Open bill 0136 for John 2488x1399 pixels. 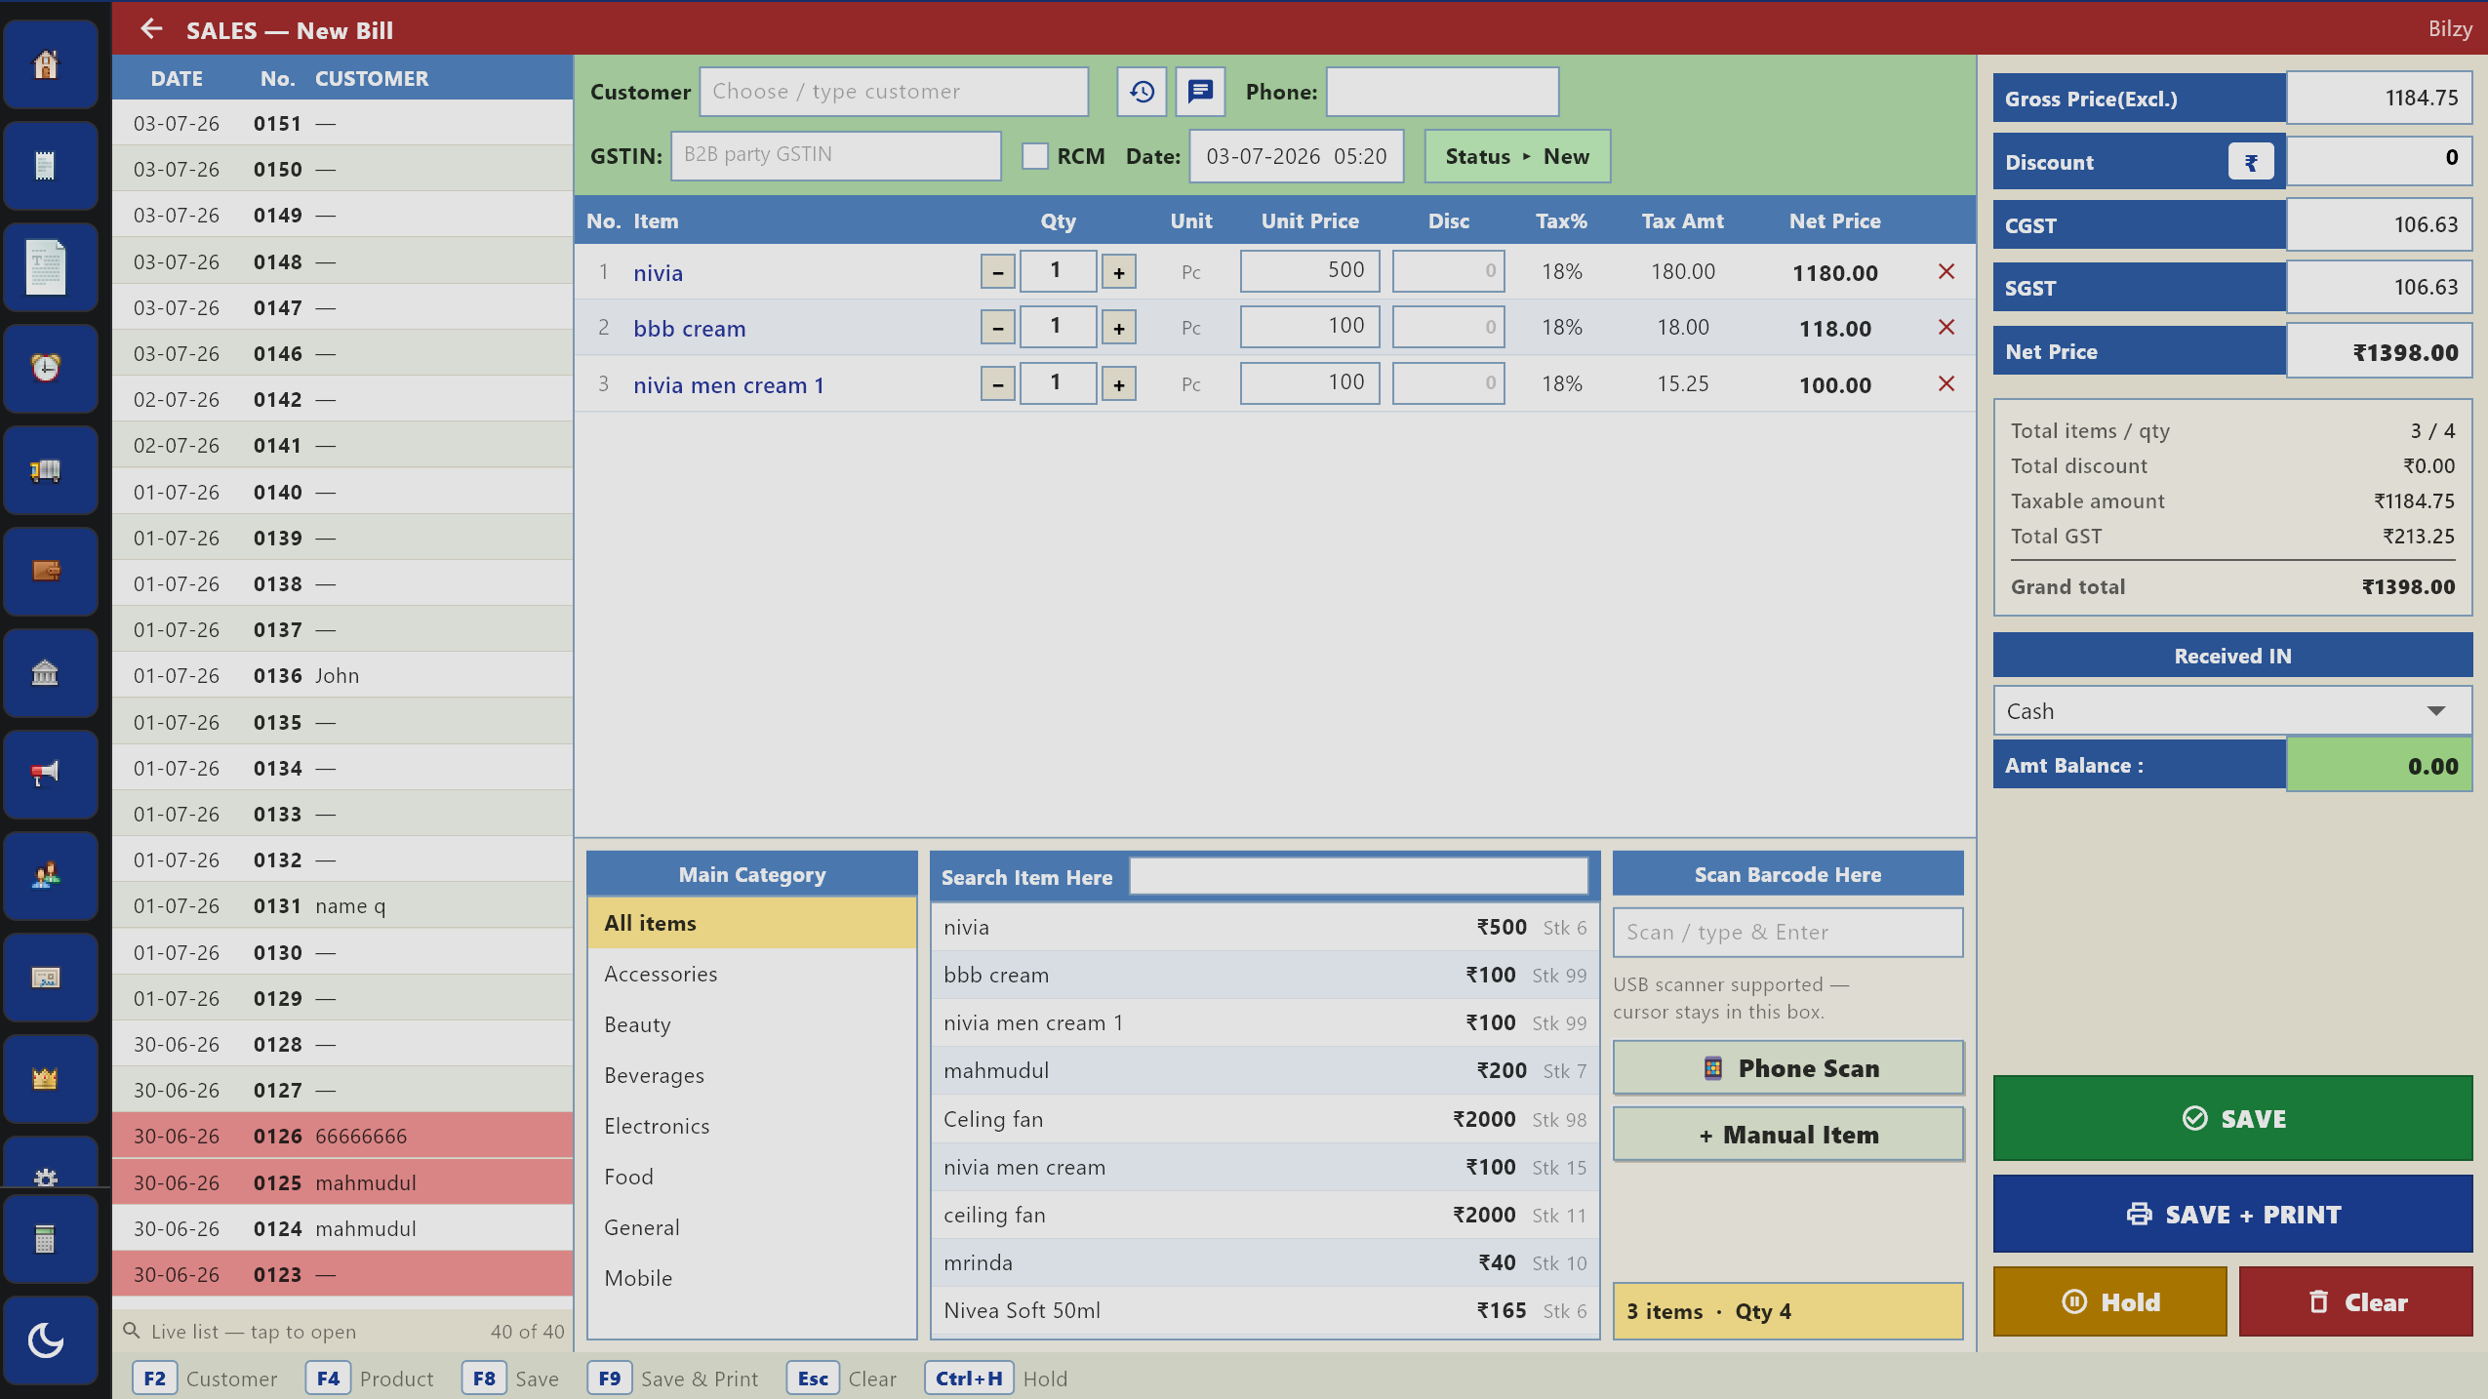point(342,675)
